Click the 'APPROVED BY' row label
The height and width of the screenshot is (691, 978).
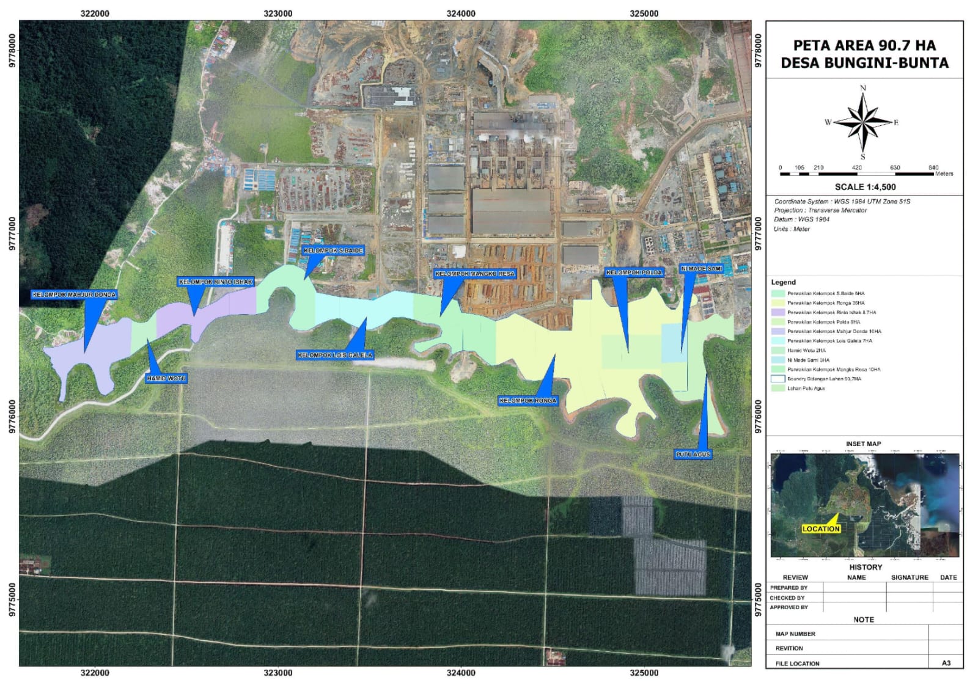click(789, 607)
